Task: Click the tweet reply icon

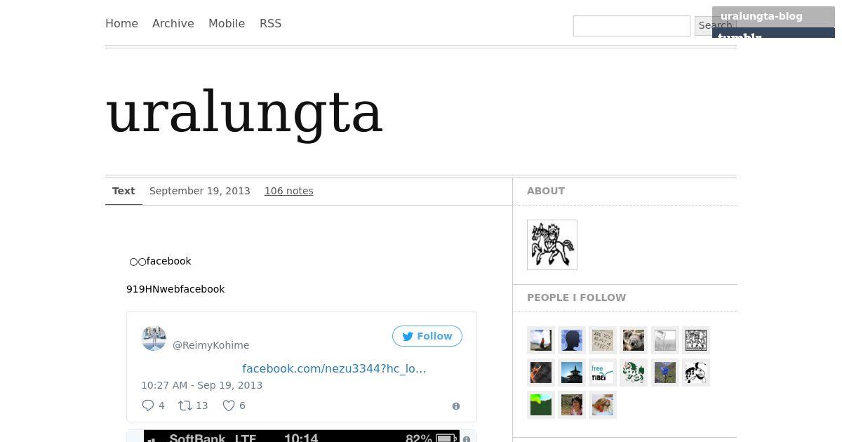Action: 148,406
